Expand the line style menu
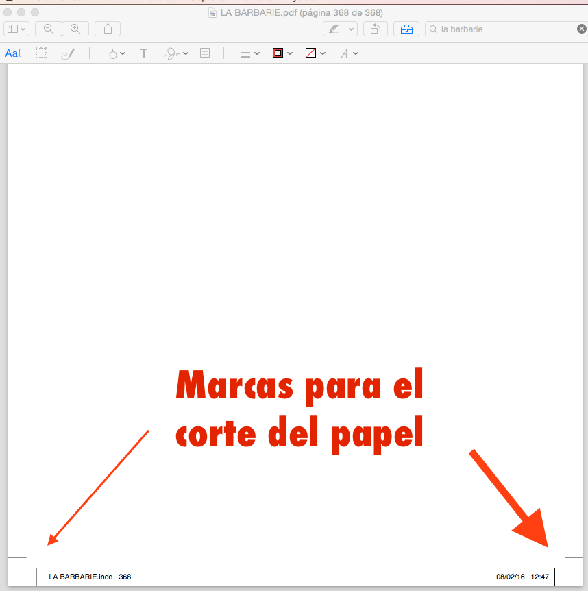The height and width of the screenshot is (591, 588). click(249, 53)
